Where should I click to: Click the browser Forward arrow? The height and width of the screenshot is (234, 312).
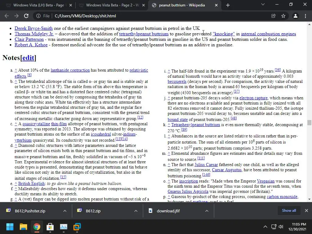[x=16, y=16]
